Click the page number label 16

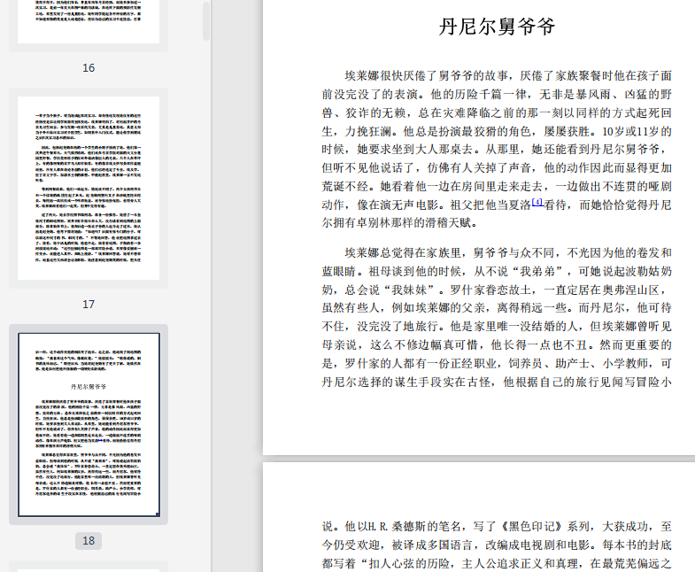(89, 68)
